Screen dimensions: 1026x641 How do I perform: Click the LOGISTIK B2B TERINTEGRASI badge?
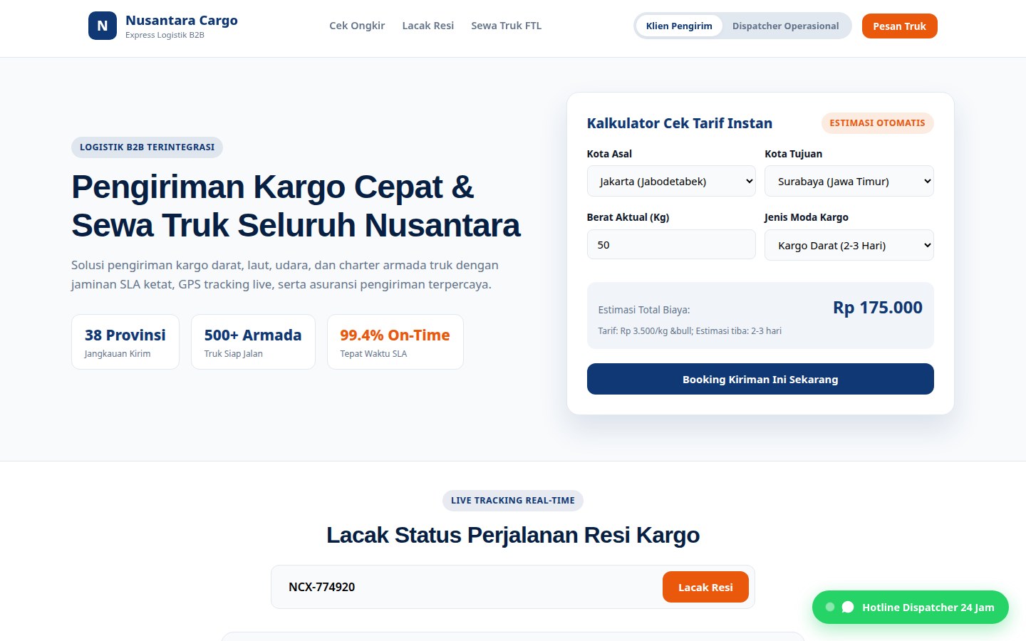coord(147,147)
